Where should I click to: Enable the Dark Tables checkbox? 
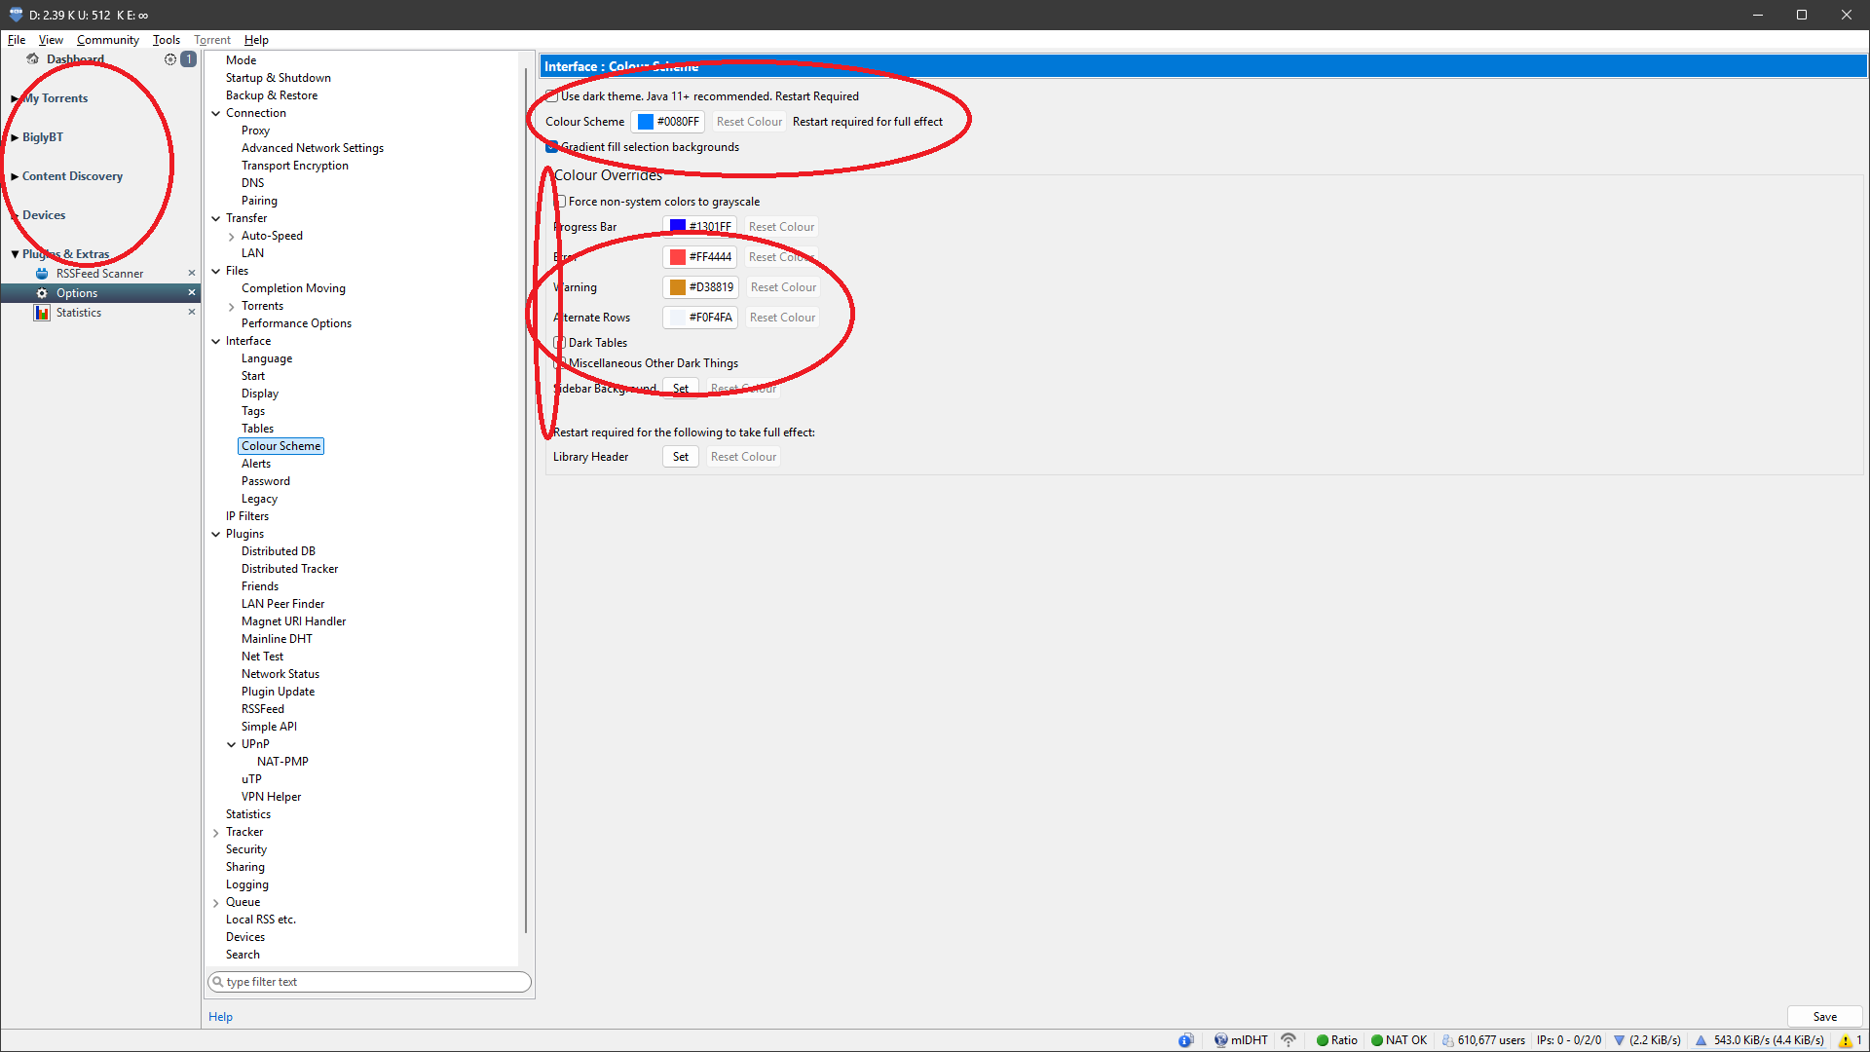pyautogui.click(x=560, y=343)
